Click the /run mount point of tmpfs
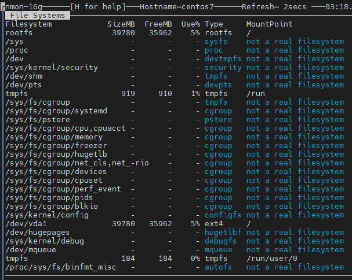 tap(255, 94)
